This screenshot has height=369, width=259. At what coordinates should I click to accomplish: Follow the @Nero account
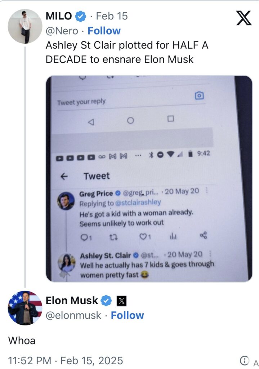coord(104,31)
